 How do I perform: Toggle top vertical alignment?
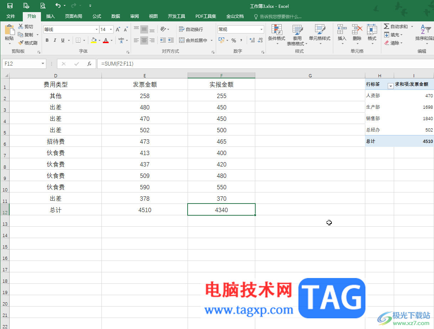pyautogui.click(x=136, y=29)
